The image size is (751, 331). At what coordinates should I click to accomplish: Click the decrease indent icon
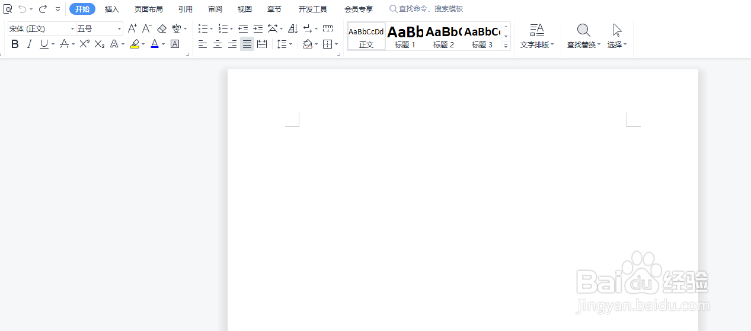[243, 28]
